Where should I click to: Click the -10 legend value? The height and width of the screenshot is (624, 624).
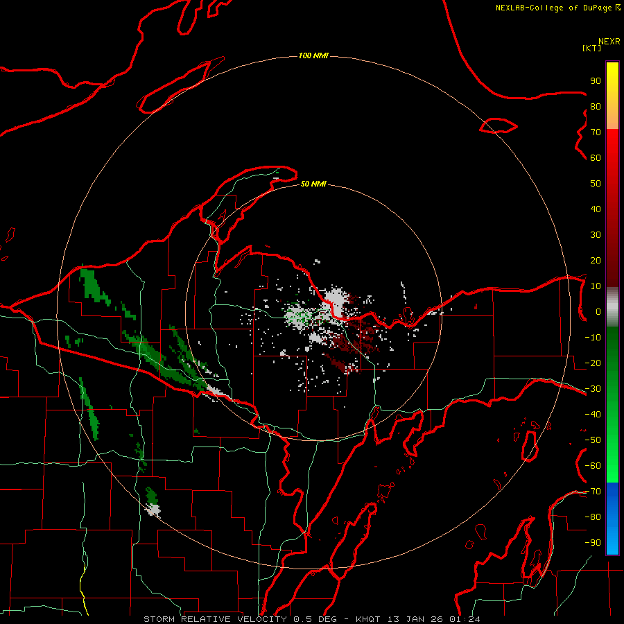click(x=593, y=338)
